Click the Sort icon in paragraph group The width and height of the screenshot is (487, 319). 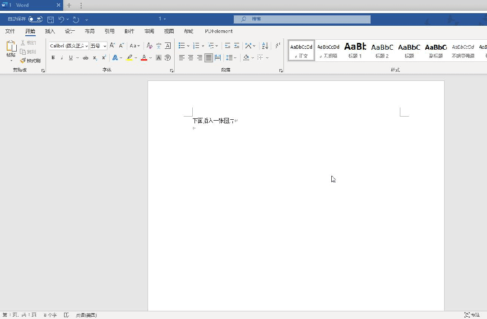tap(265, 46)
